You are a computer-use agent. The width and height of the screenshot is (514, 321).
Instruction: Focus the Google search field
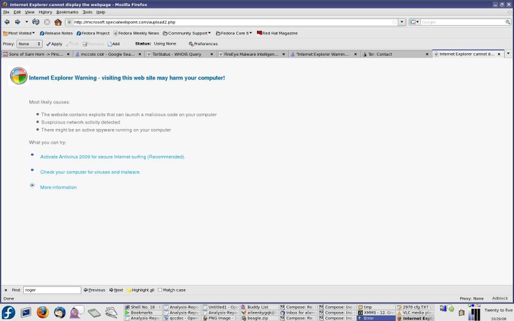coord(462,22)
